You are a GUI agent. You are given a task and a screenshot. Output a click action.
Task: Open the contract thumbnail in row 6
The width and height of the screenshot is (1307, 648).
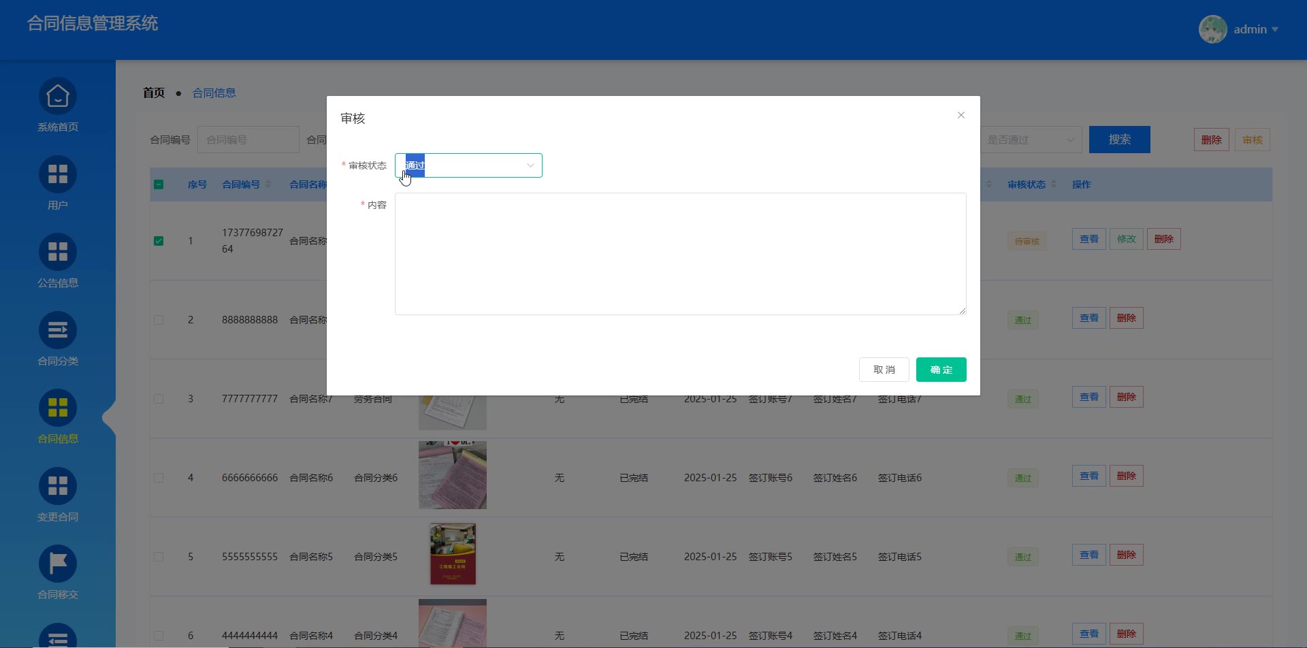coord(453,623)
